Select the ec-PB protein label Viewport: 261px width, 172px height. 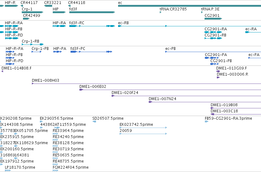click(x=171, y=48)
